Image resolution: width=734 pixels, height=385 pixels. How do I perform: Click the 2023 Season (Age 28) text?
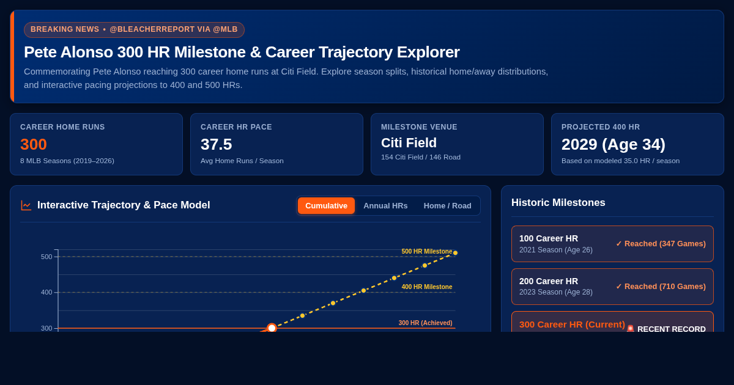click(556, 292)
